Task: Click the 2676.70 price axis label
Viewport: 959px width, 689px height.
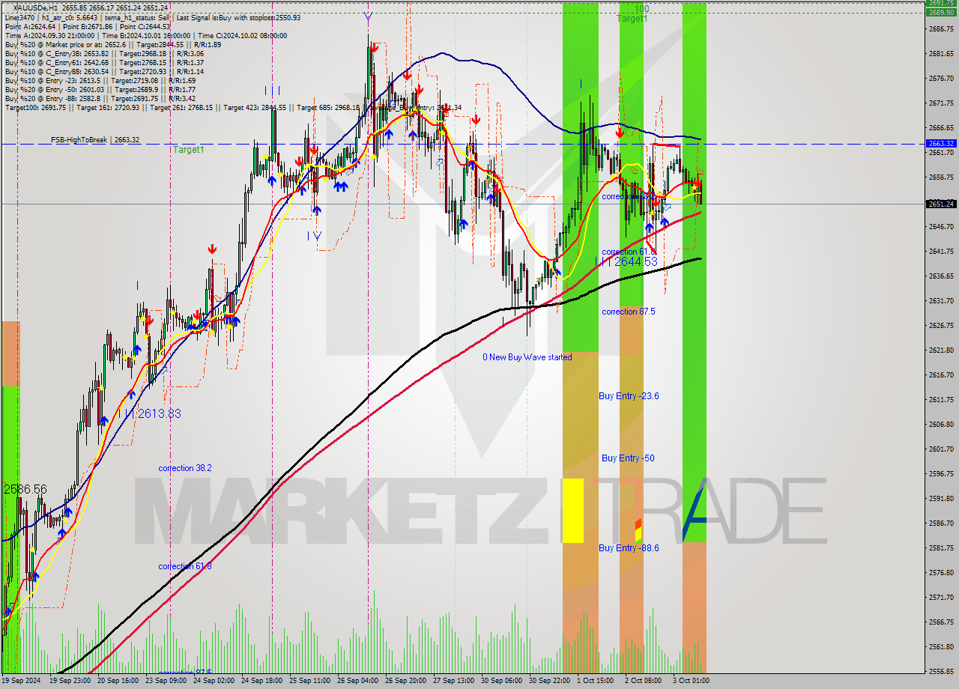Action: [940, 79]
